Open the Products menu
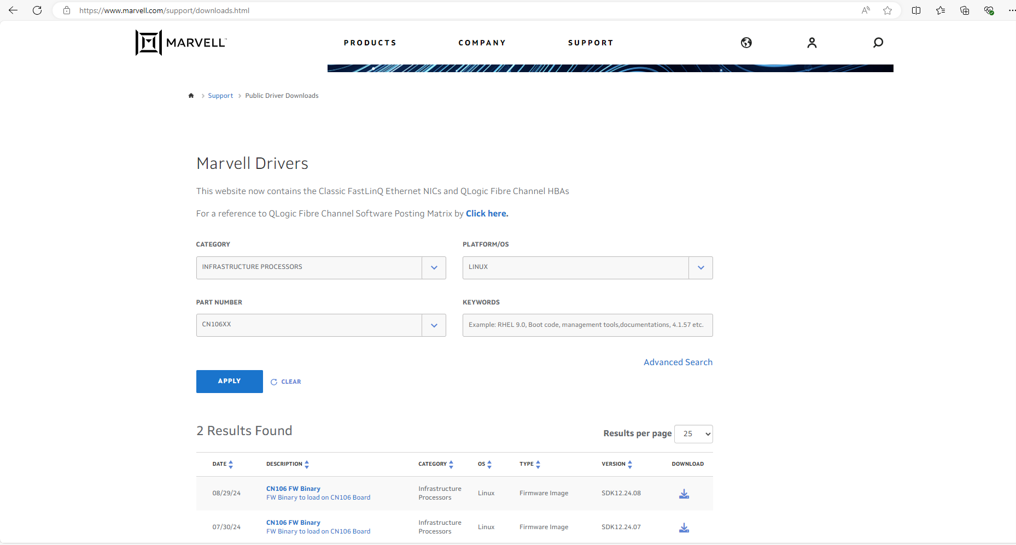Viewport: 1016px width, 545px height. tap(370, 43)
